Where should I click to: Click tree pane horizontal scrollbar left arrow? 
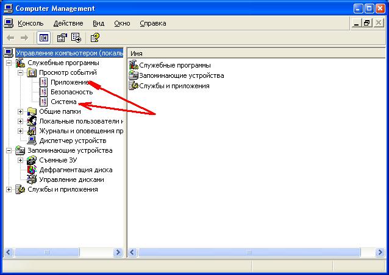(x=8, y=252)
